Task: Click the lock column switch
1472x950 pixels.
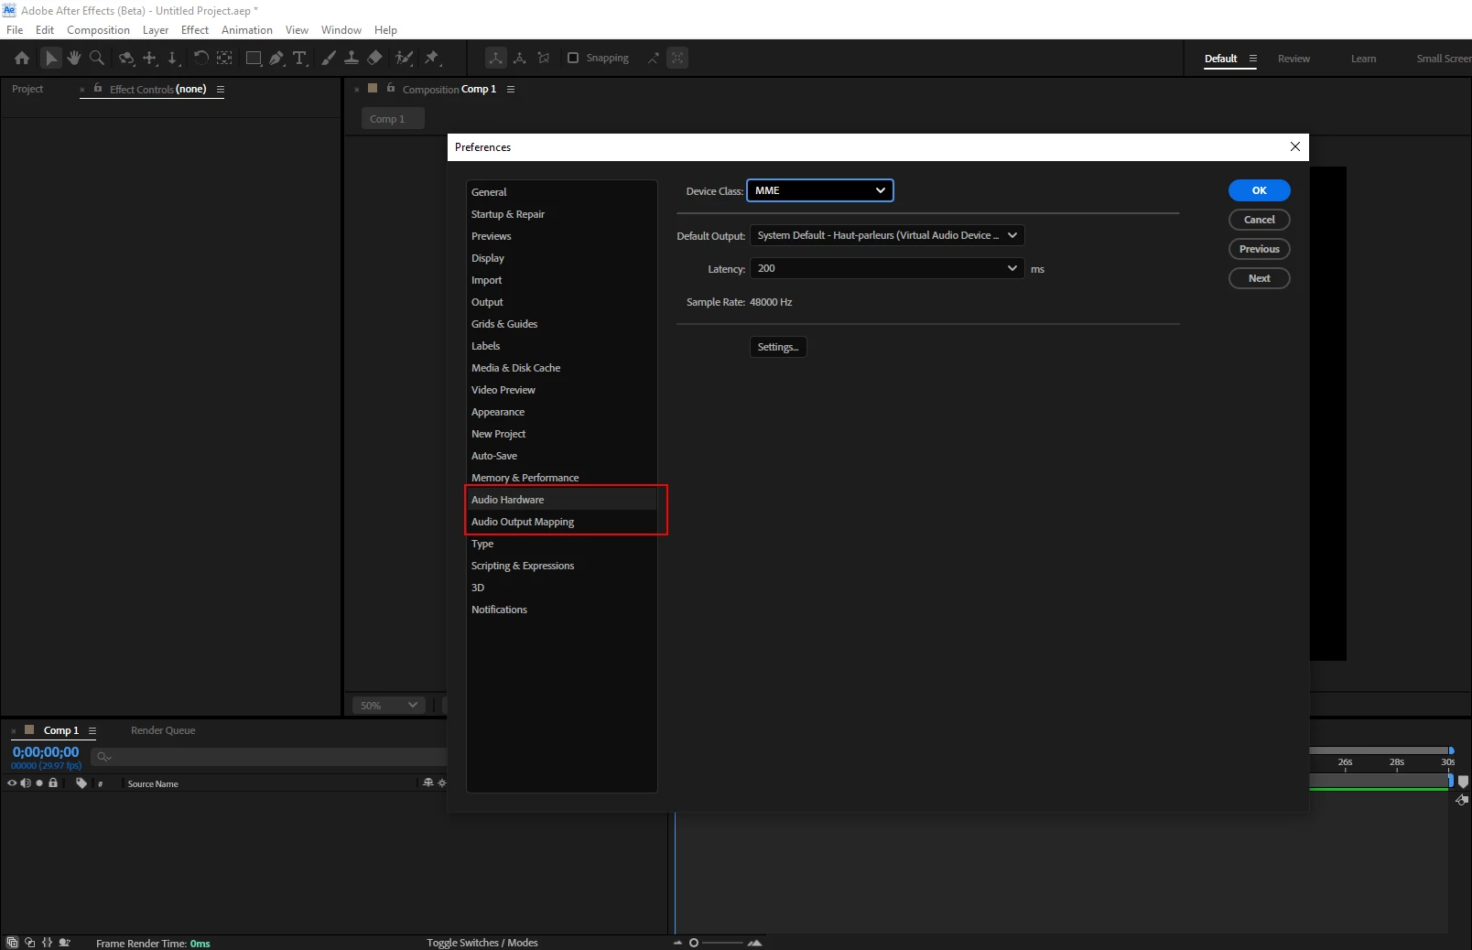Action: tap(53, 783)
